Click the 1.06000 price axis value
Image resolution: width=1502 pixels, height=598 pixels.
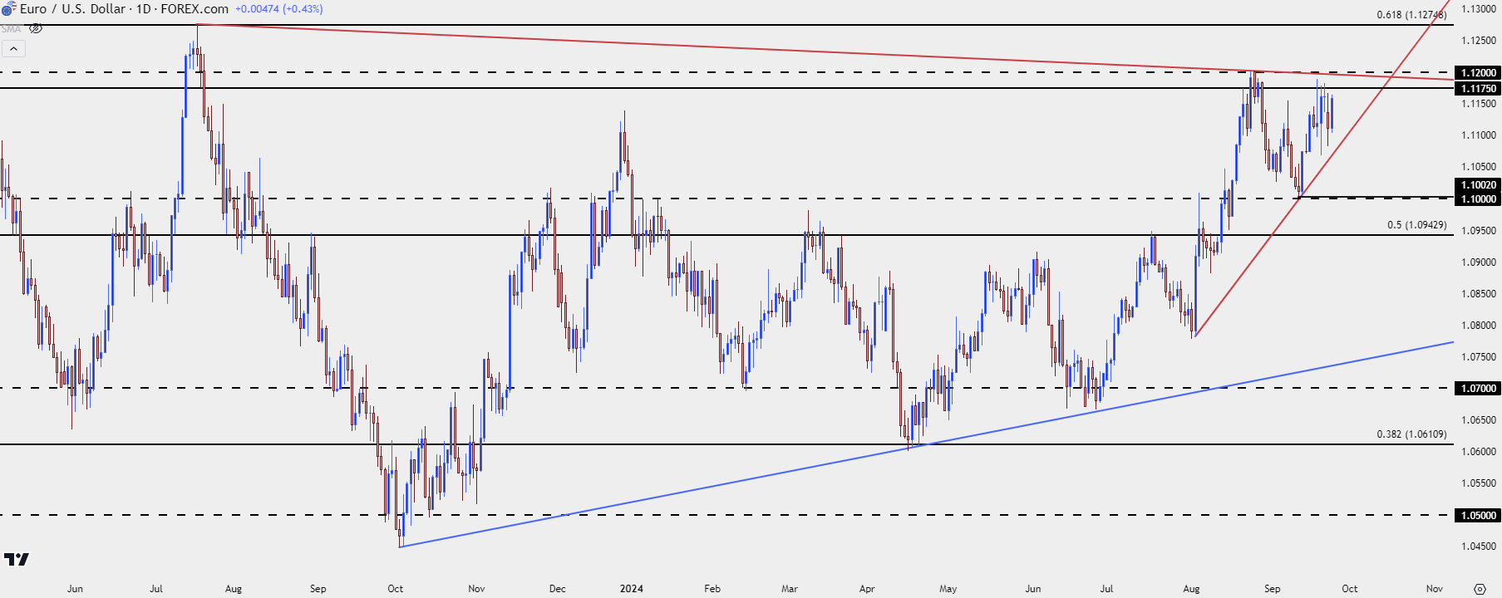pos(1479,452)
